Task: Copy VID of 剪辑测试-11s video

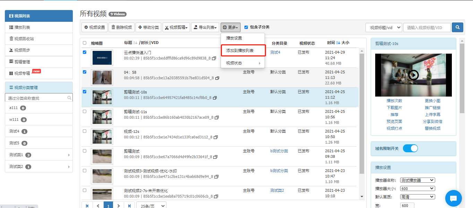Action: tap(217, 118)
